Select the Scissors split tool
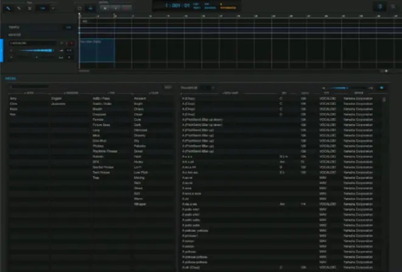Viewport: 402px width, 272px height. (30, 8)
